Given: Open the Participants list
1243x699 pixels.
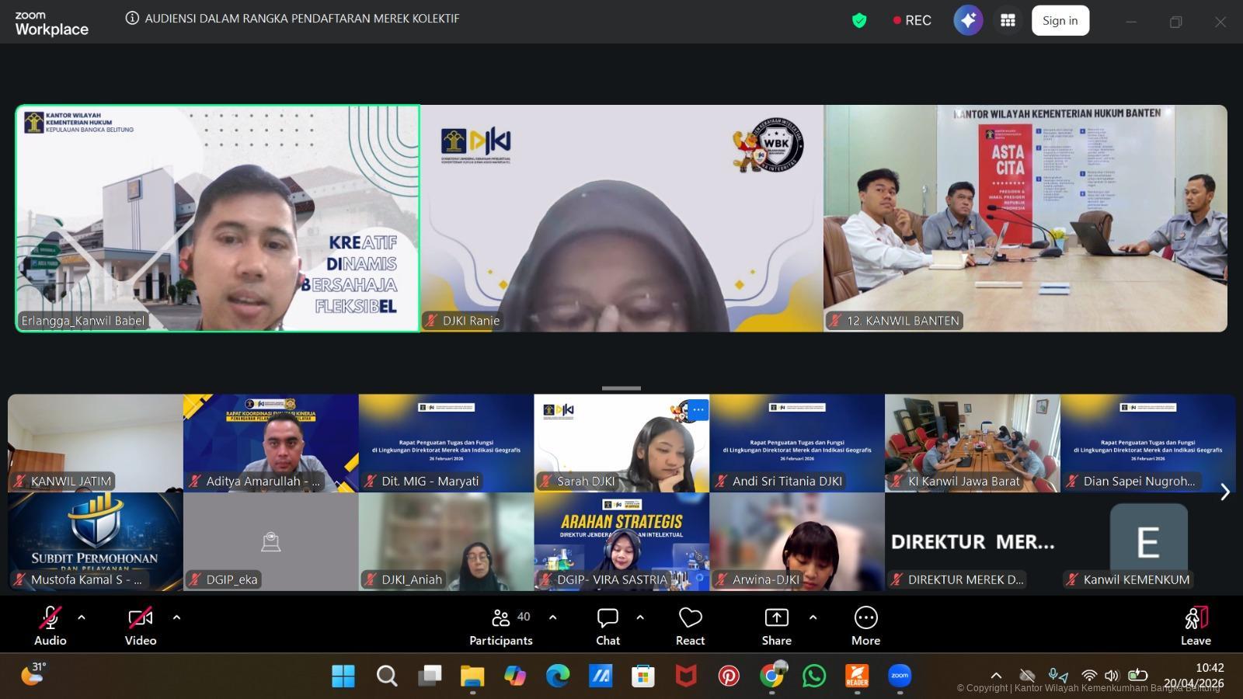Looking at the screenshot, I should point(501,626).
